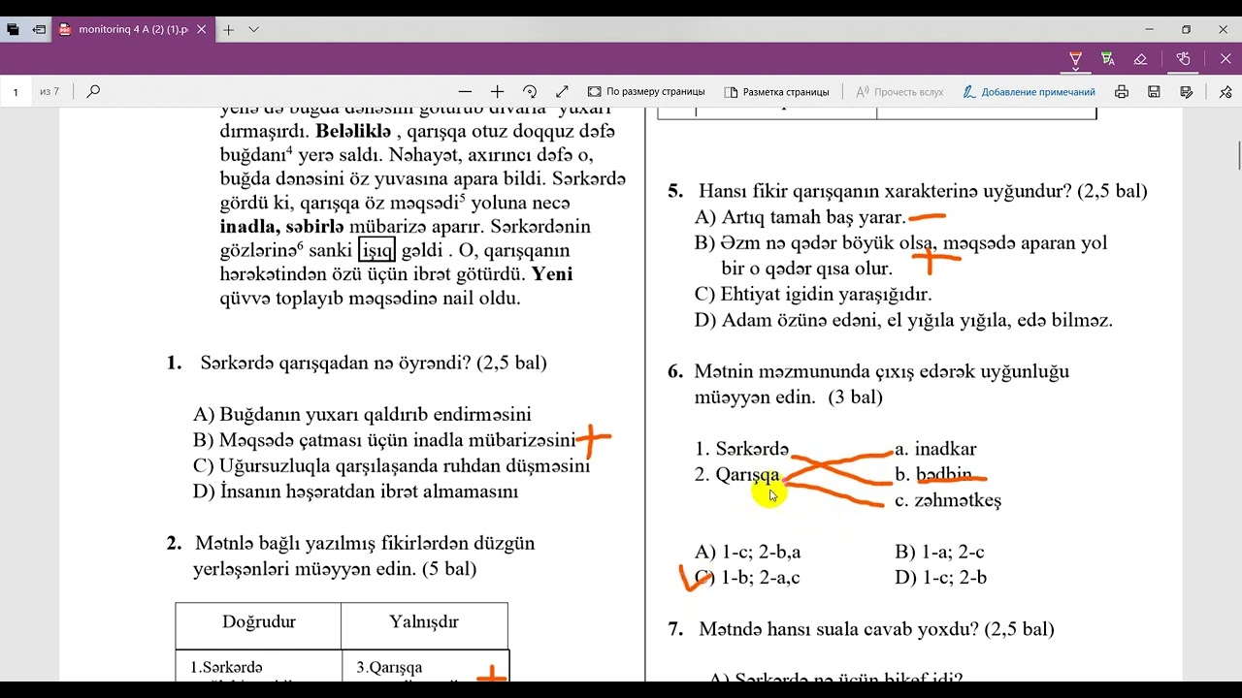Screen dimensions: 1242x698
Task: Expand the tab preview chevron
Action: (x=254, y=29)
